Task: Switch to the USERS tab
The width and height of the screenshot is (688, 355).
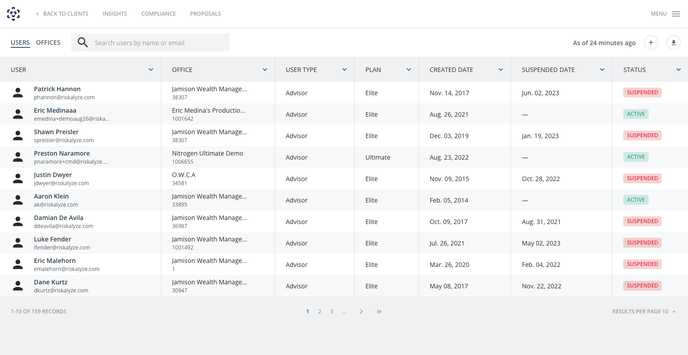Action: pyautogui.click(x=20, y=42)
